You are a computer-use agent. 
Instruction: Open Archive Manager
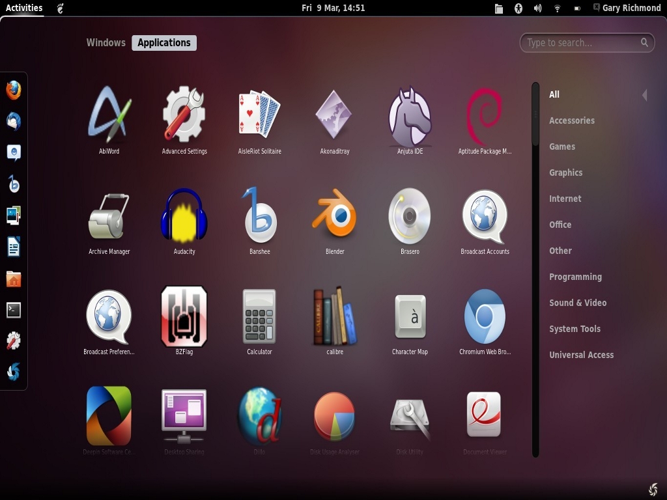pos(109,221)
